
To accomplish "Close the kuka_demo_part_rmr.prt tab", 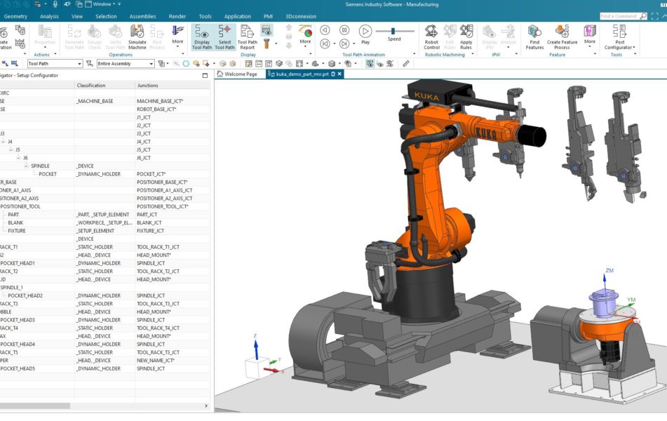I will [339, 74].
